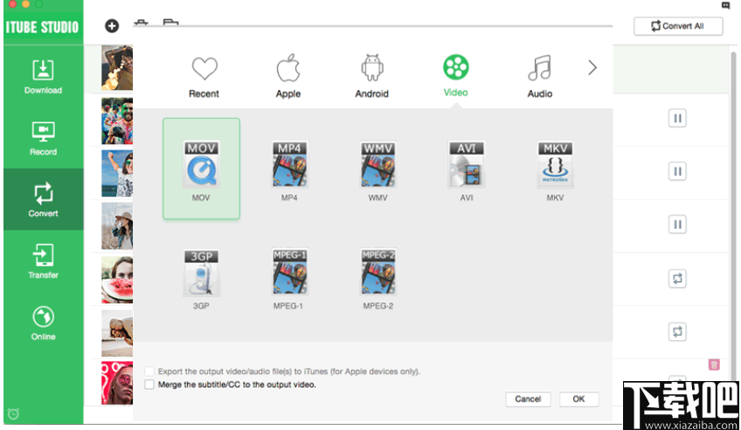Select the woman in hat thumbnail
Image resolution: width=741 pixels, height=430 pixels.
117,225
